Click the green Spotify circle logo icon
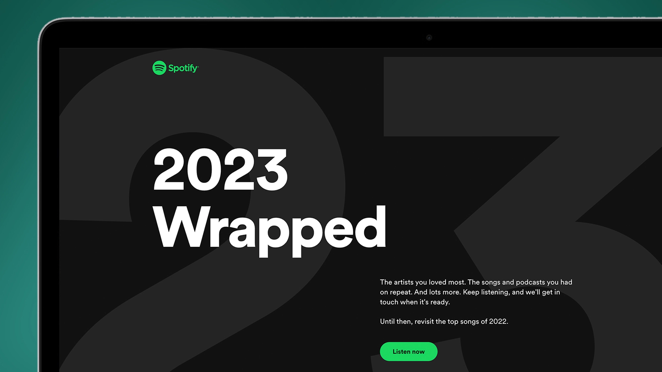The image size is (662, 372). point(159,68)
